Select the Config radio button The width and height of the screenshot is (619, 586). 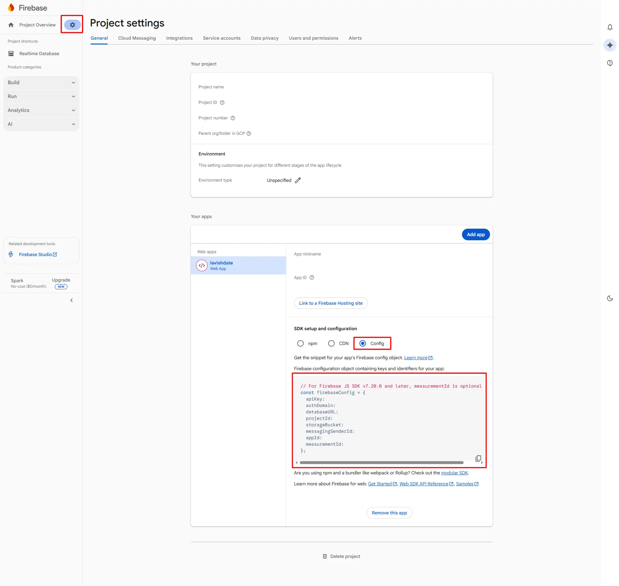(363, 343)
